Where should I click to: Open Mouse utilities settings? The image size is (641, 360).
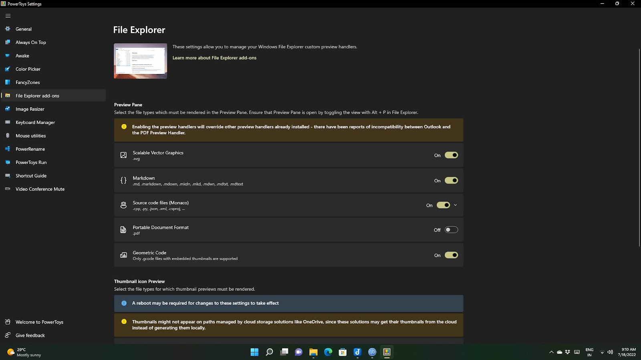pyautogui.click(x=53, y=136)
